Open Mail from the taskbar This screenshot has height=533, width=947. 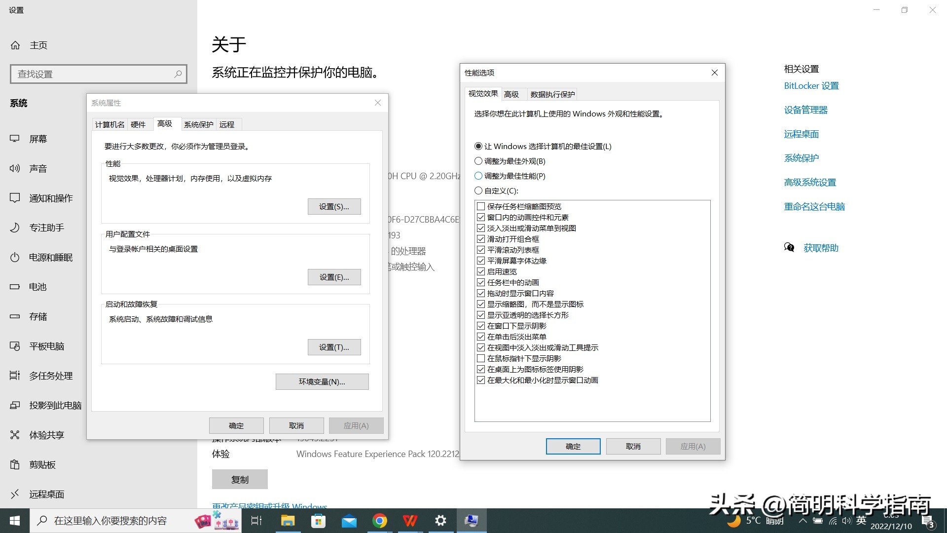point(349,520)
